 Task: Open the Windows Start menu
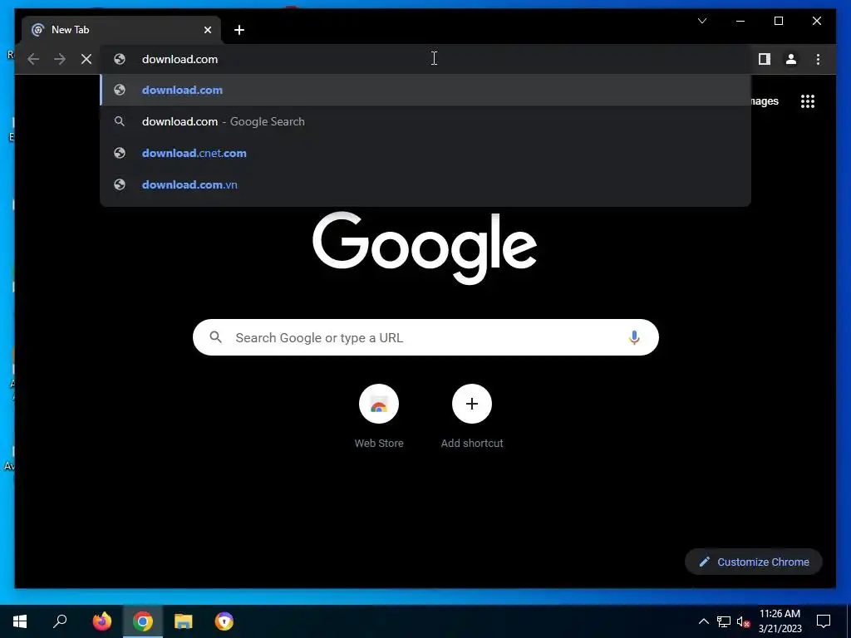20,621
